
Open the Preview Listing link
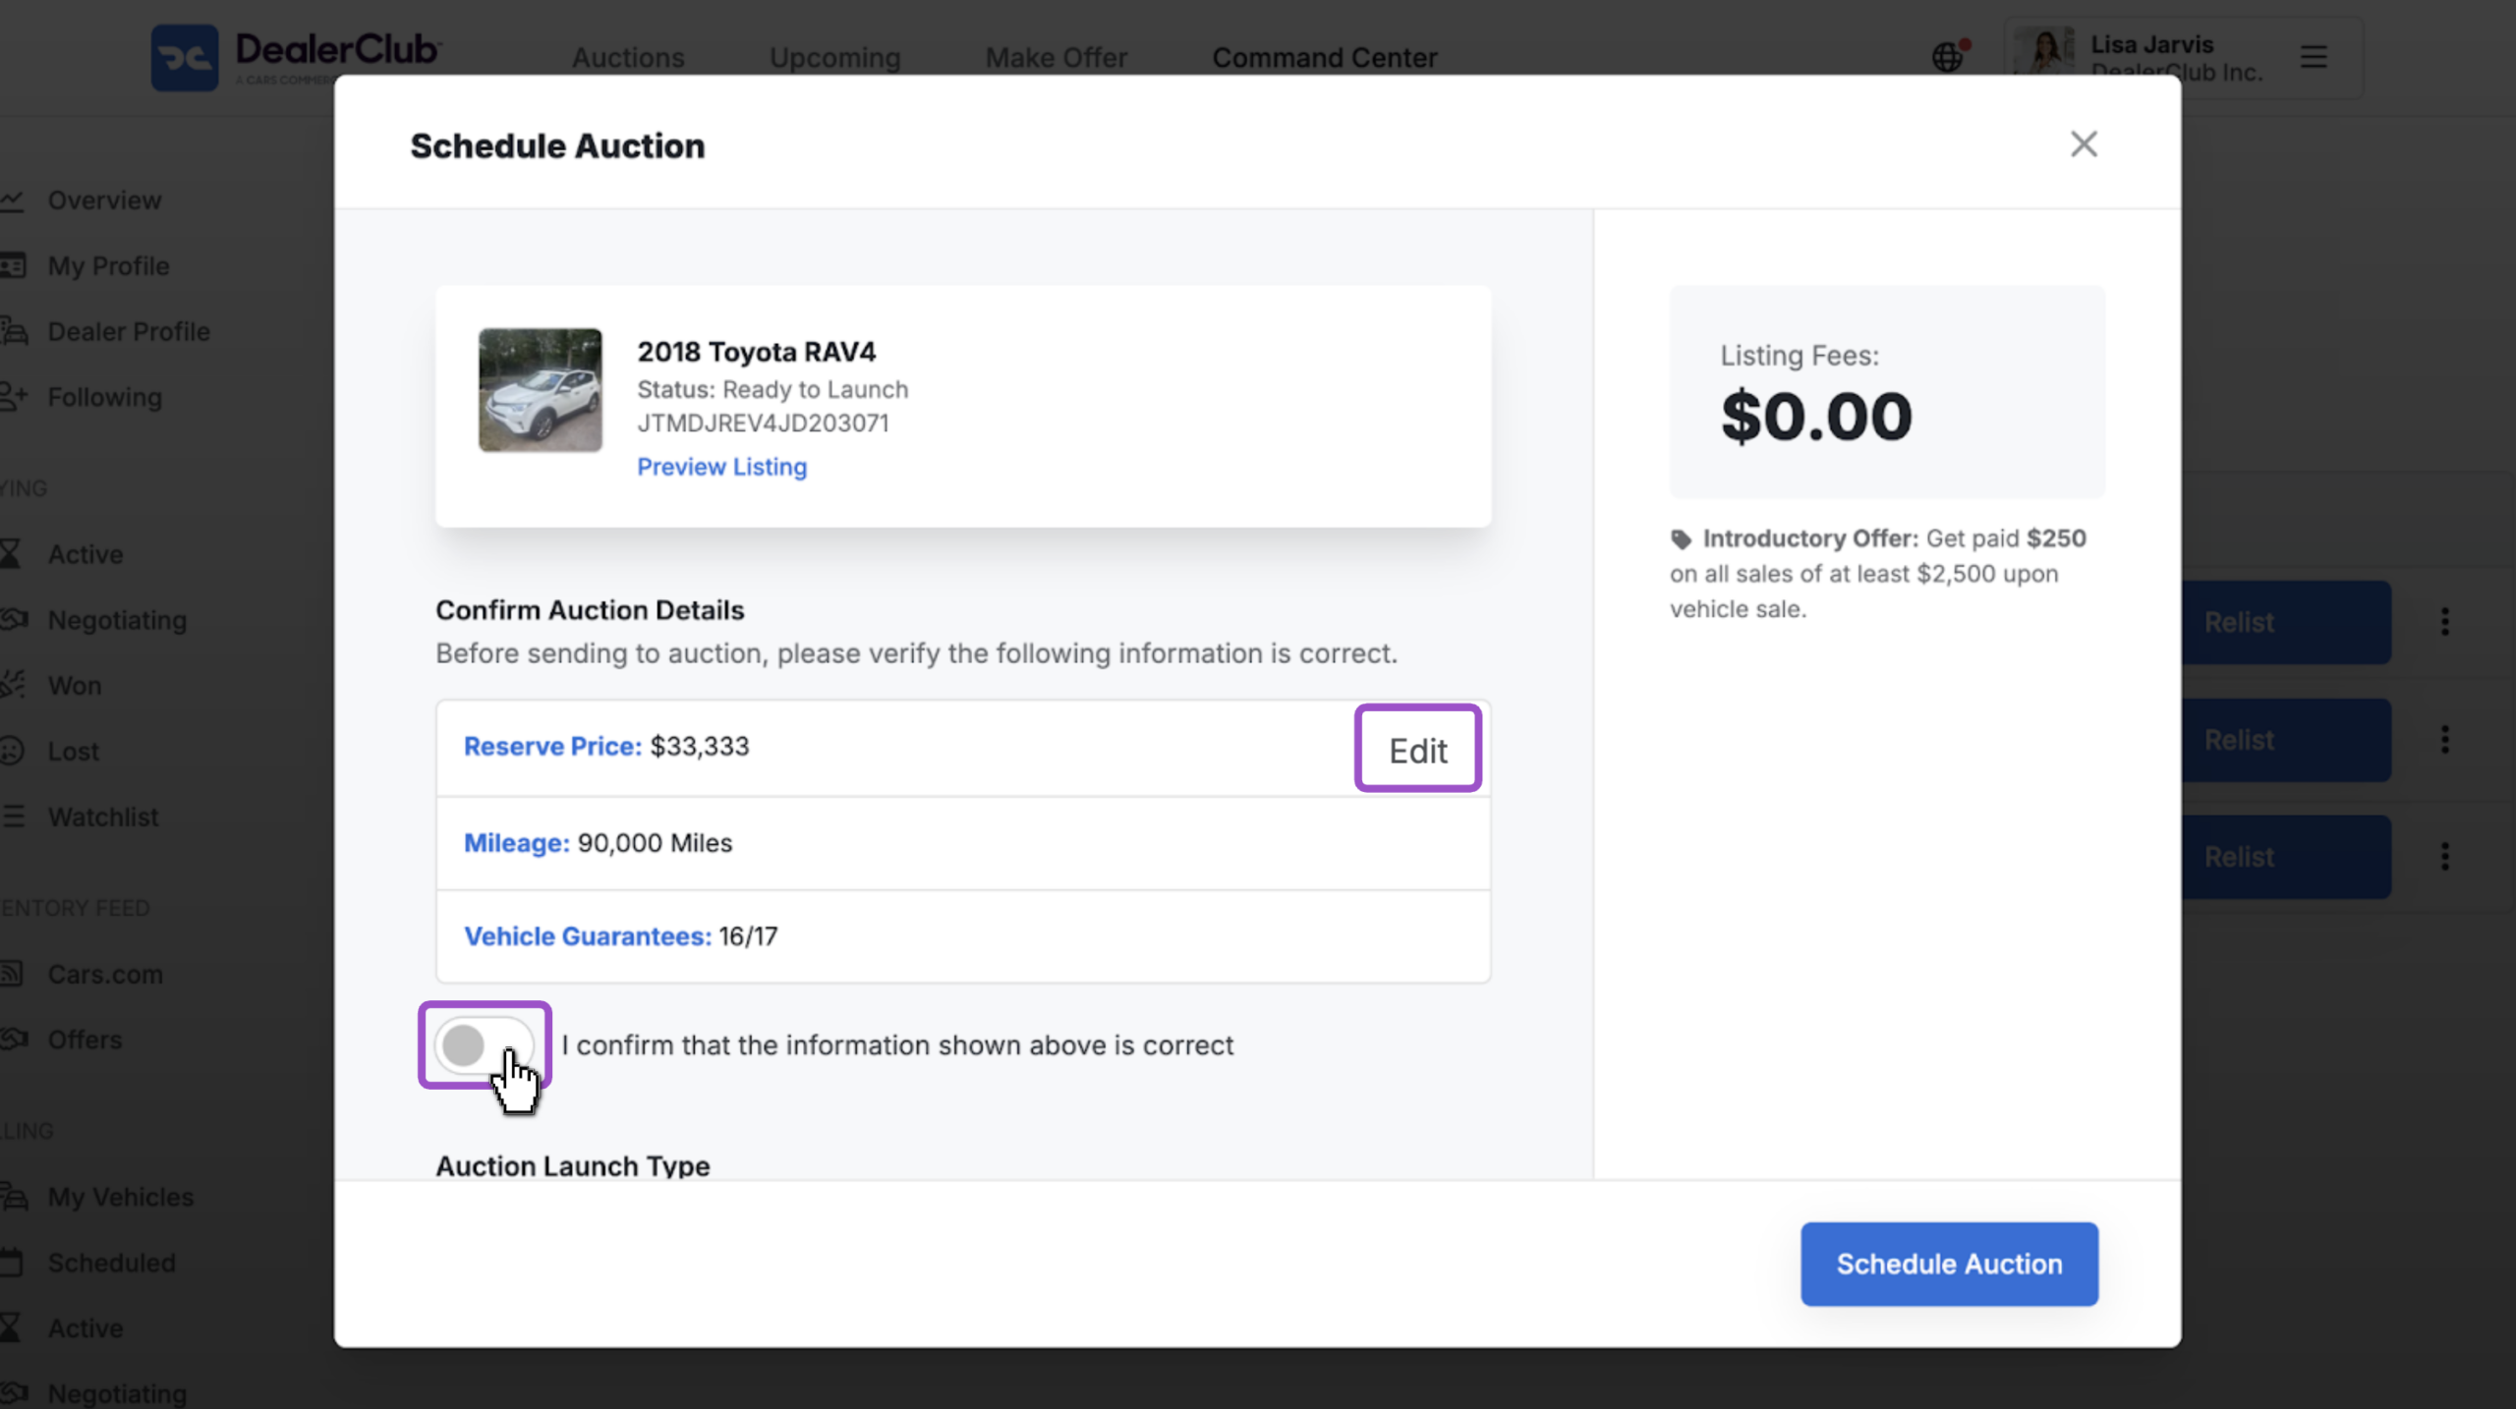coord(721,467)
